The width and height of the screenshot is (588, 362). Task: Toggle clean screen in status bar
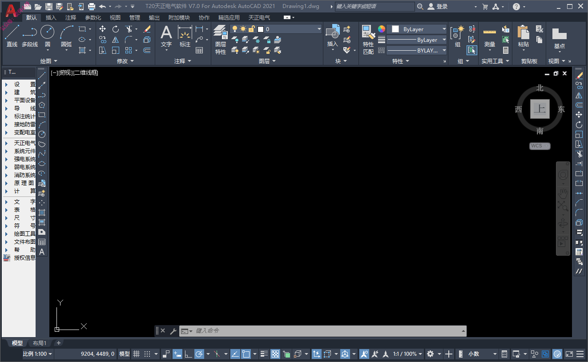click(569, 354)
